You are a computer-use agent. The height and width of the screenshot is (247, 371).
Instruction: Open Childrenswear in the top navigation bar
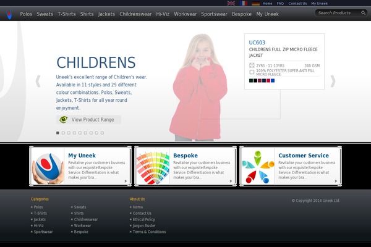pos(135,14)
